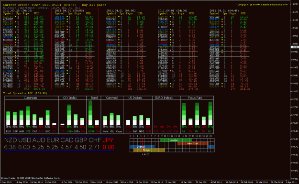
Task: Click the Gold bar in Commod panel
Action: 105,120
